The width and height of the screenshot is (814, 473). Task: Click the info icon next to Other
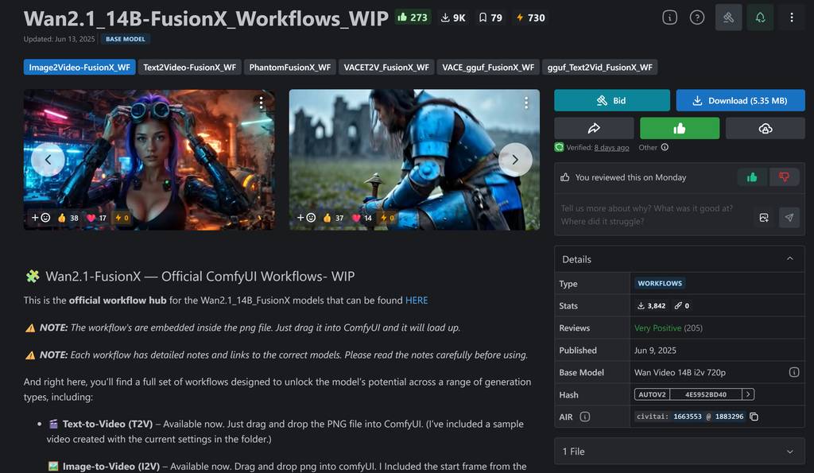665,147
